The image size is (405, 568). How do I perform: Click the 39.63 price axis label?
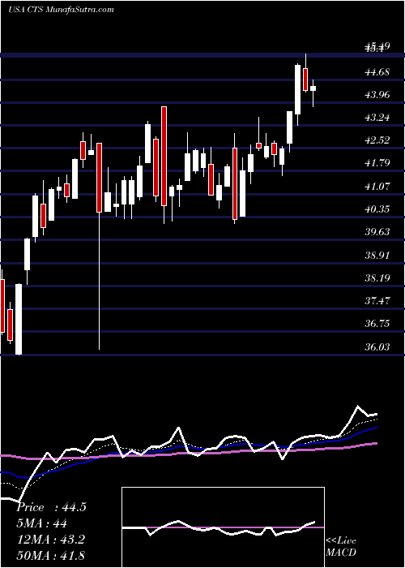pos(377,232)
